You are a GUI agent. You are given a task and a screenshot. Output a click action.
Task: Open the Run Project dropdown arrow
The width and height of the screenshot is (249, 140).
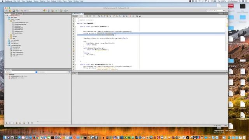[x=58, y=11]
